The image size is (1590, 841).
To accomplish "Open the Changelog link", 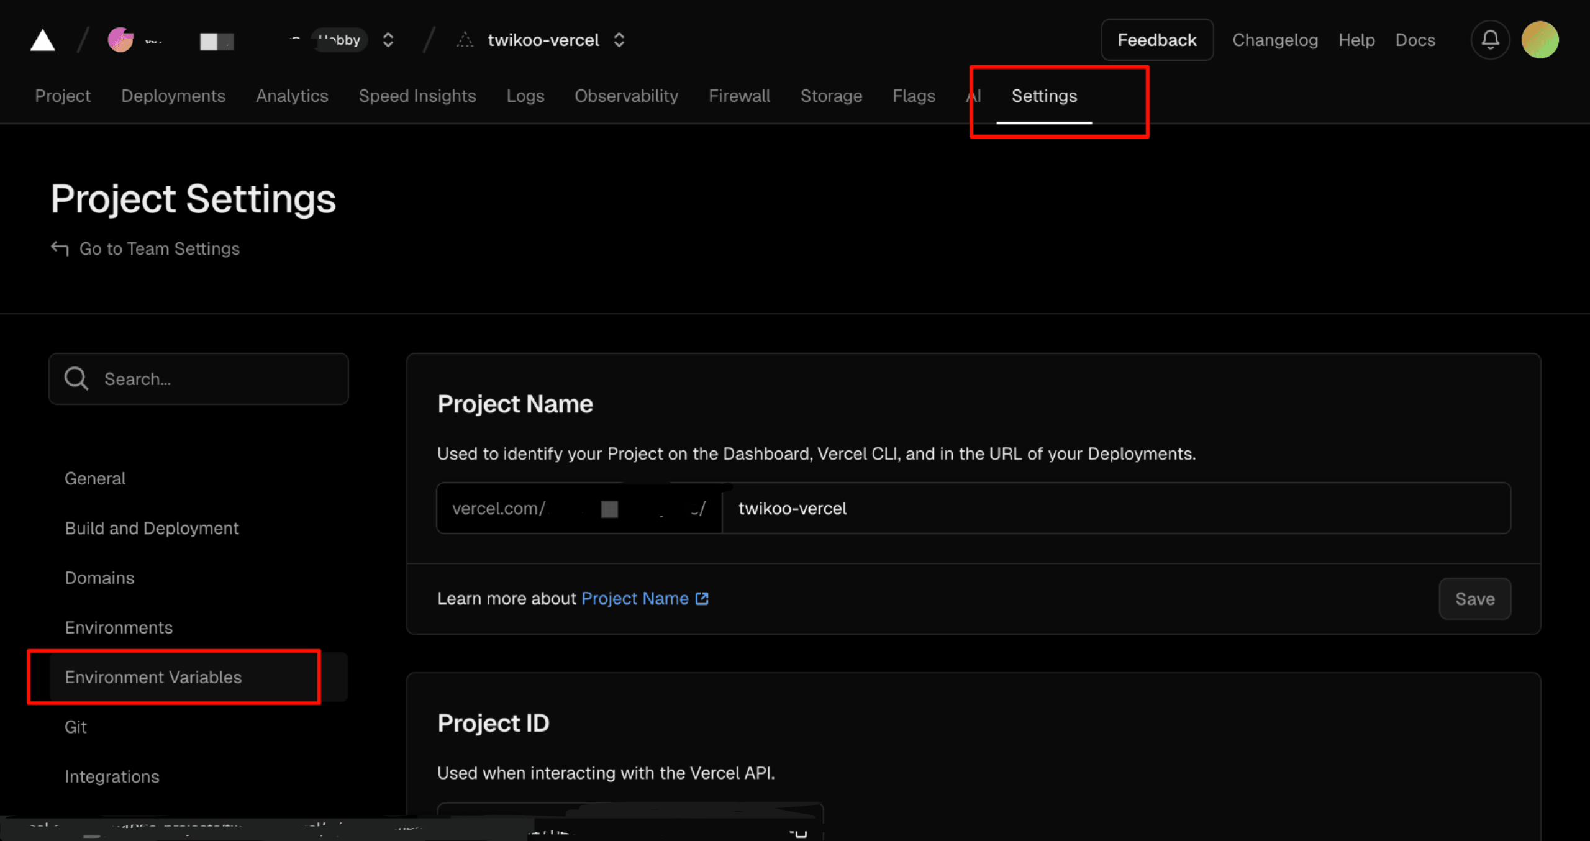I will 1275,40.
